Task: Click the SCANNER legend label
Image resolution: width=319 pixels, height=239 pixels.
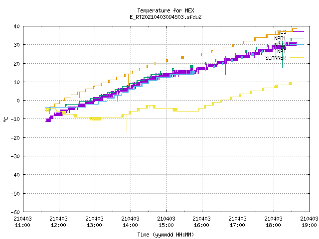Action: pyautogui.click(x=276, y=58)
